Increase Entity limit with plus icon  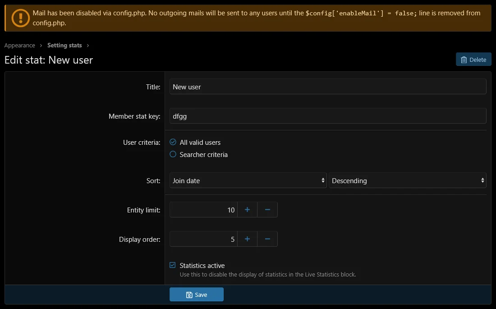(x=247, y=210)
